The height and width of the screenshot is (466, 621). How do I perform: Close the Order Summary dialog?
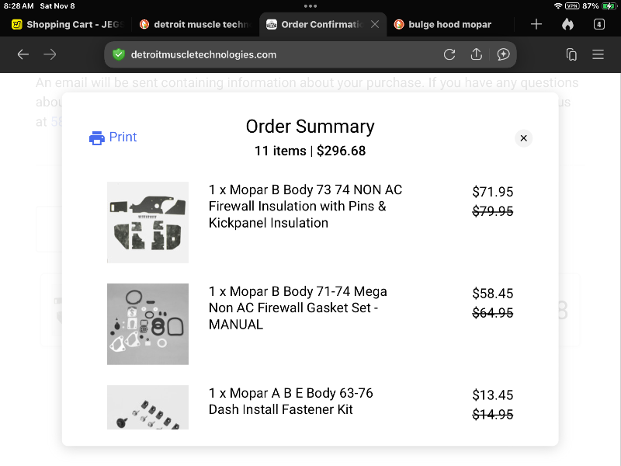click(x=524, y=138)
